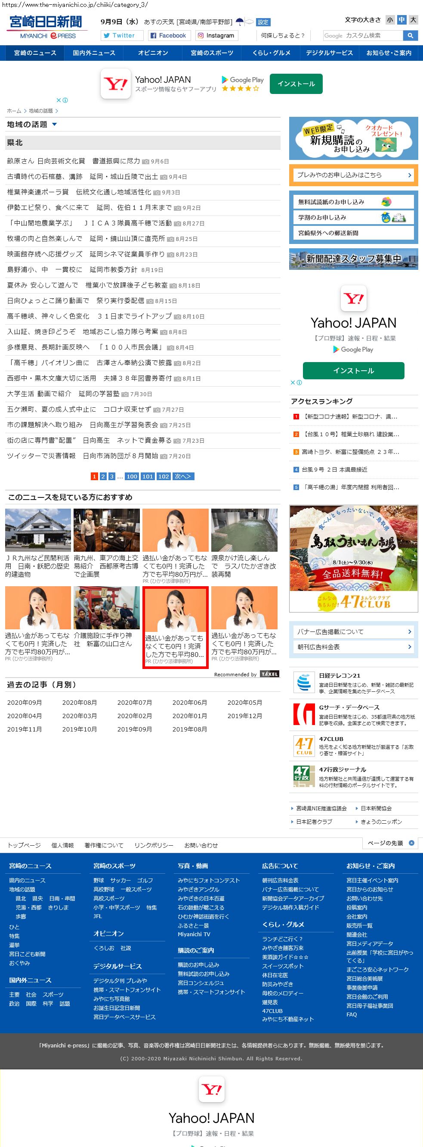Open バナー広告掲載について chevron link

pos(354,631)
